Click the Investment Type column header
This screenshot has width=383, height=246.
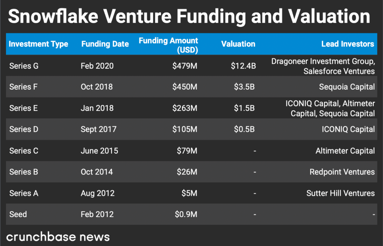[x=38, y=44]
